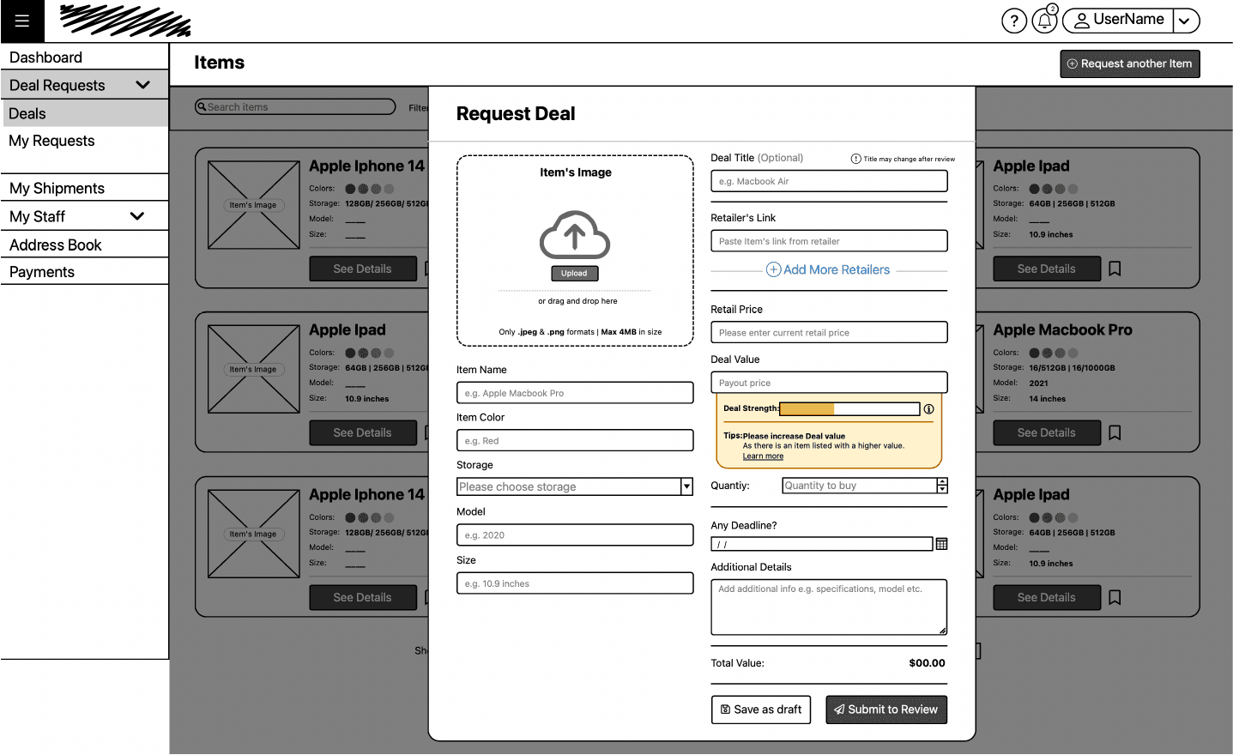
Task: Bookmark the Apple Macbook Pro item
Action: 1115,433
